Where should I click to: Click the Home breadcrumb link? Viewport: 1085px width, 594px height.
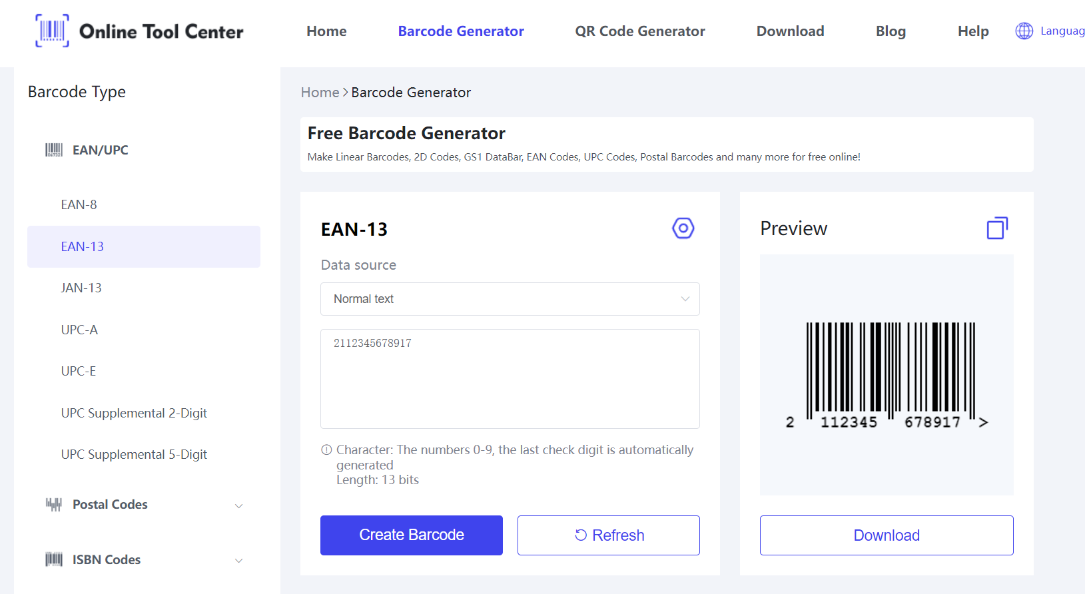(x=320, y=93)
